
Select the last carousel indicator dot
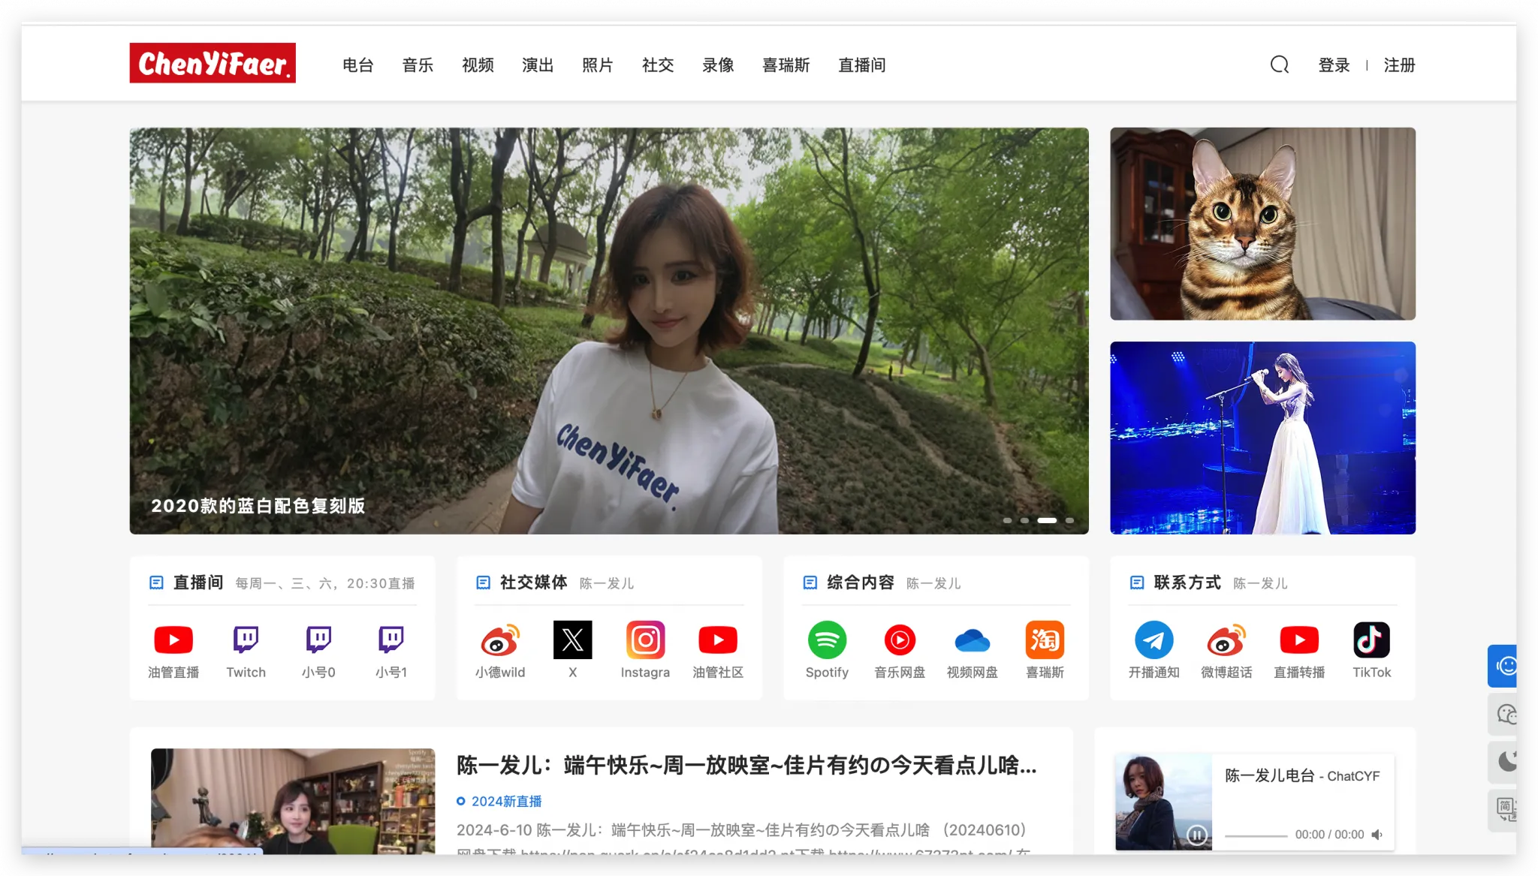[x=1069, y=519]
